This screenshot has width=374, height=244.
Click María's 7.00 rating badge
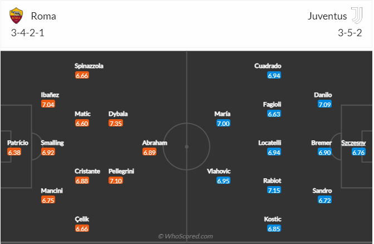tap(223, 124)
